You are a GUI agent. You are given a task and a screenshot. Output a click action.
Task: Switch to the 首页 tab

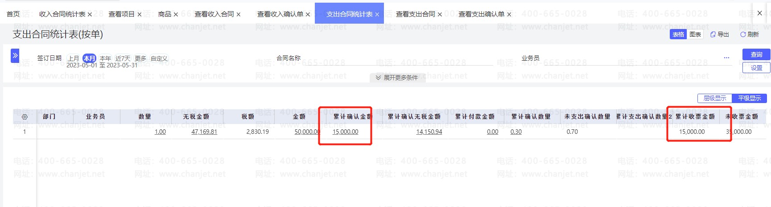pos(13,14)
